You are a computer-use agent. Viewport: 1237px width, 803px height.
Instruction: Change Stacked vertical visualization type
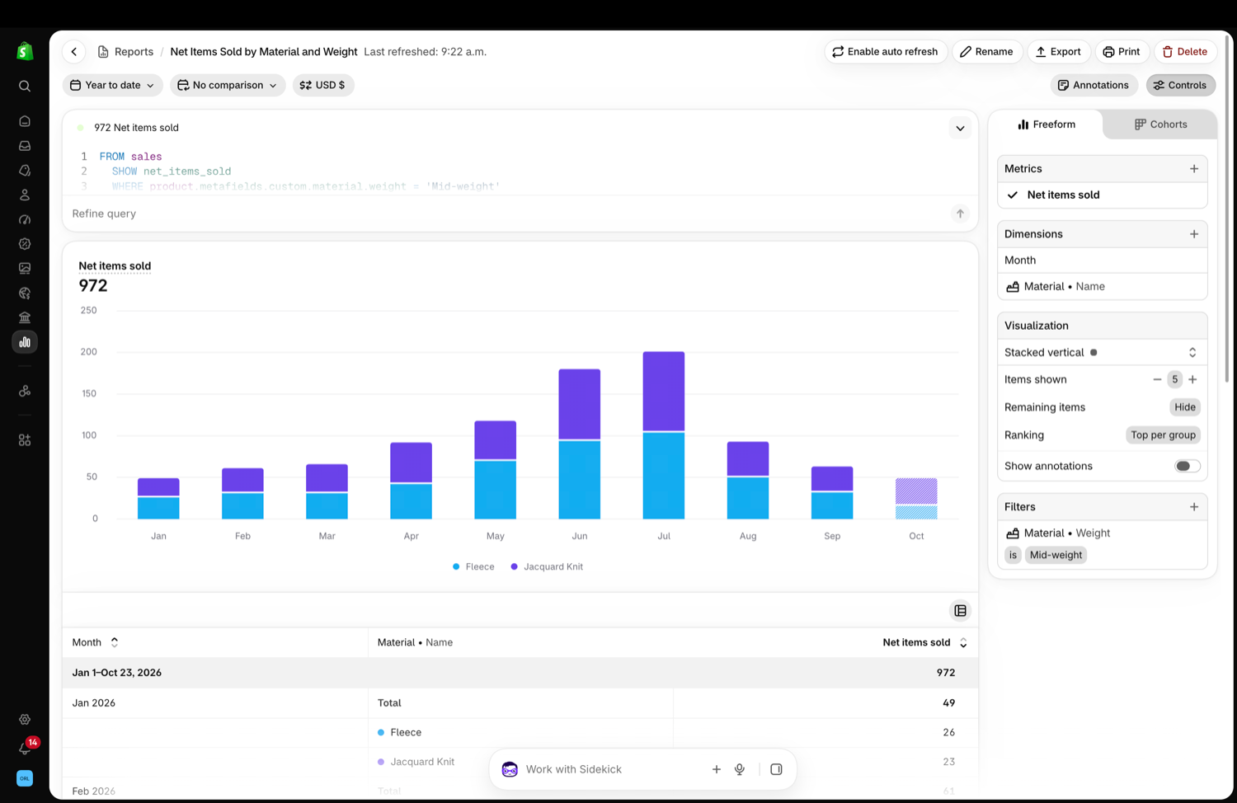(x=1102, y=353)
